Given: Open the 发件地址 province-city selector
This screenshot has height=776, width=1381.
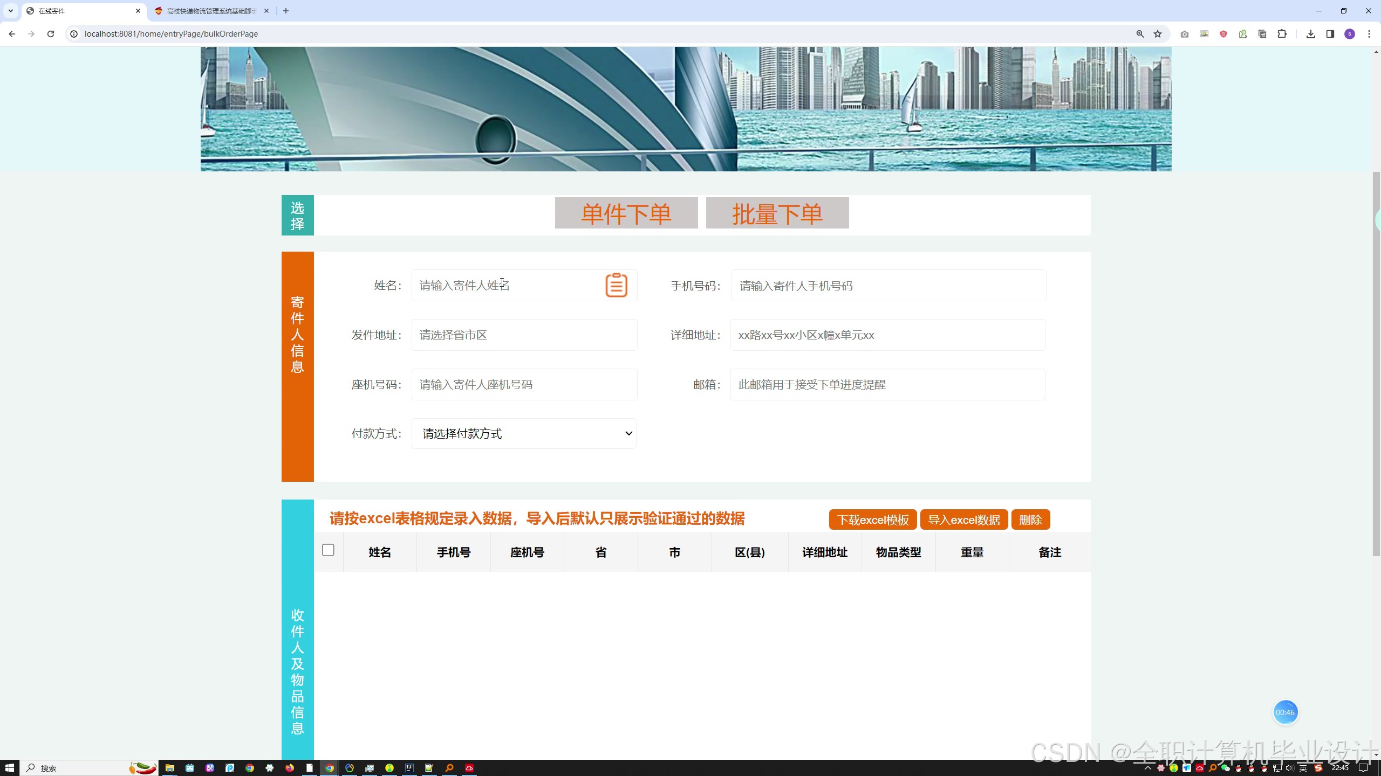Looking at the screenshot, I should coord(524,335).
